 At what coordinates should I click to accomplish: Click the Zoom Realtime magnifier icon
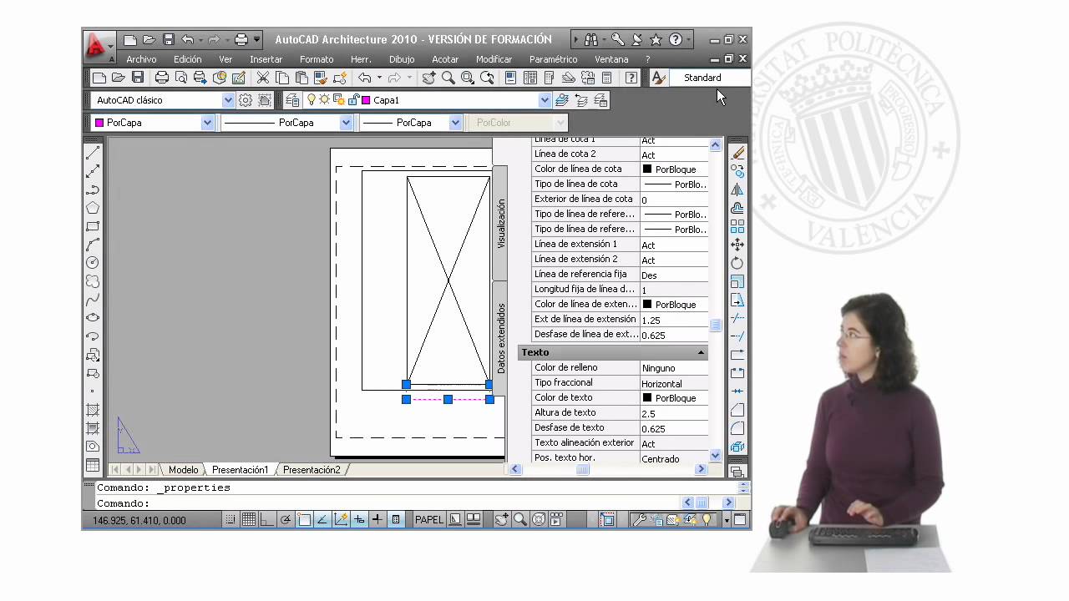[x=448, y=78]
